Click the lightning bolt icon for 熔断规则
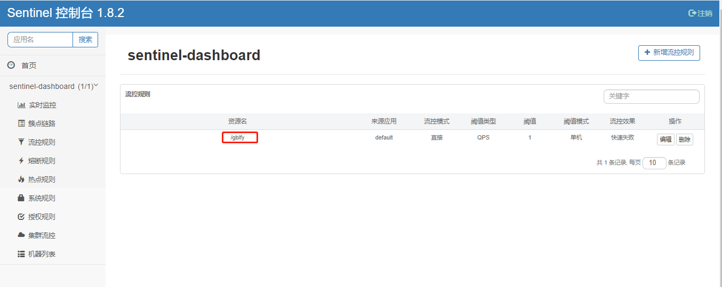This screenshot has height=287, width=722. click(21, 161)
